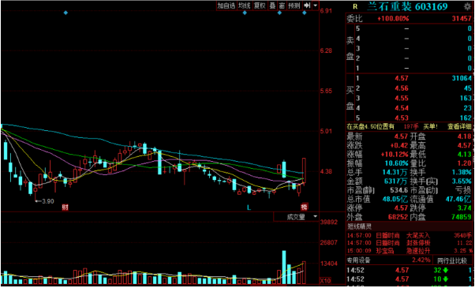475x288 pixels.
Task: Select the 预测 forecast toolbar item
Action: pos(294,6)
